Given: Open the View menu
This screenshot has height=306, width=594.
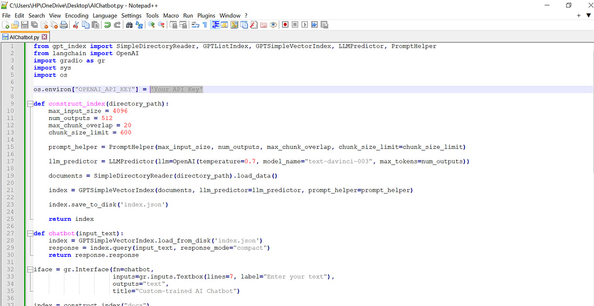Looking at the screenshot, I should coord(55,16).
